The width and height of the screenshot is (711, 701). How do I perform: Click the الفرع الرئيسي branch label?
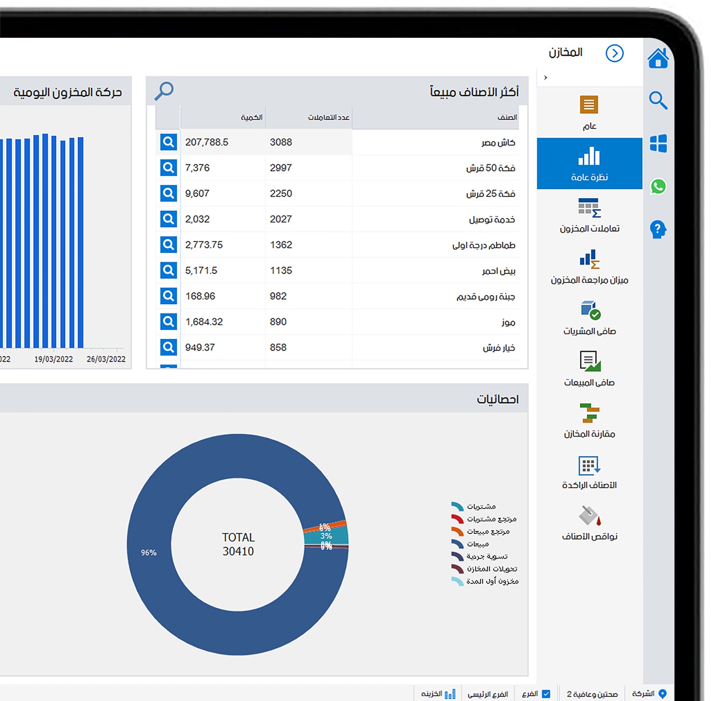488,694
